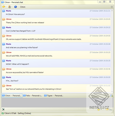Screen dimensions: 115x116
Task: Click the message text 'Hi Citron! How are you?'
Action: [15, 14]
